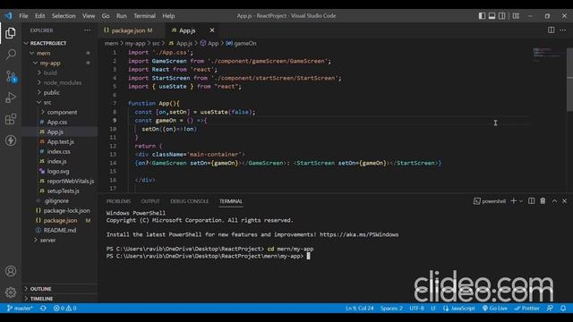Open the powershell terminal selector
This screenshot has height=322, width=573.
pos(490,201)
